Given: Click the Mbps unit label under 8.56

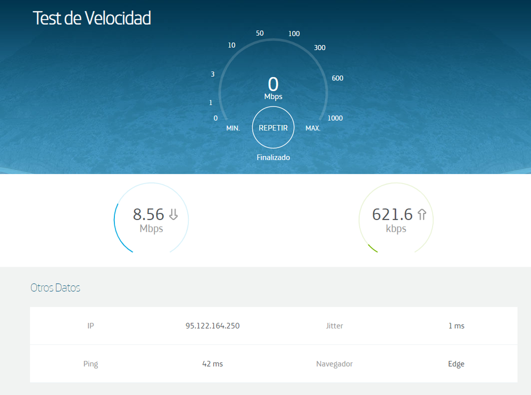Looking at the screenshot, I should tap(151, 229).
